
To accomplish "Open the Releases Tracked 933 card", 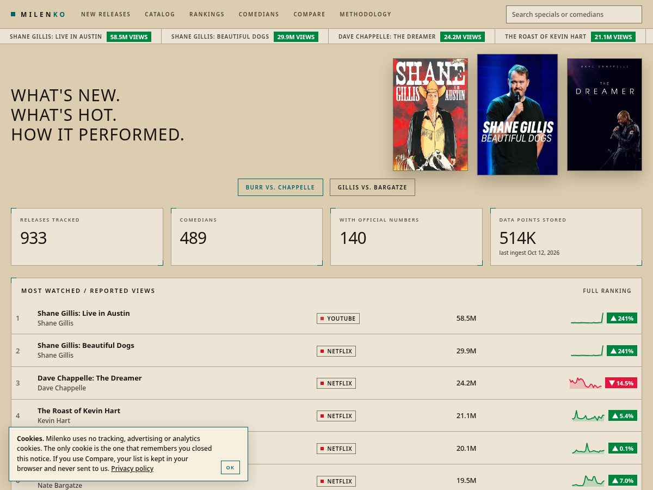I will (x=87, y=237).
